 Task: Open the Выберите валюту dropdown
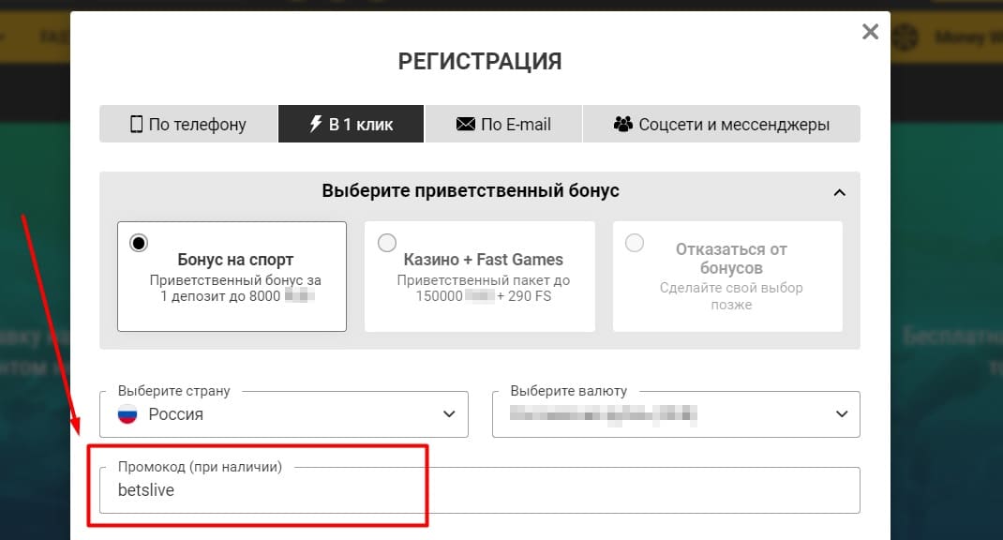675,414
